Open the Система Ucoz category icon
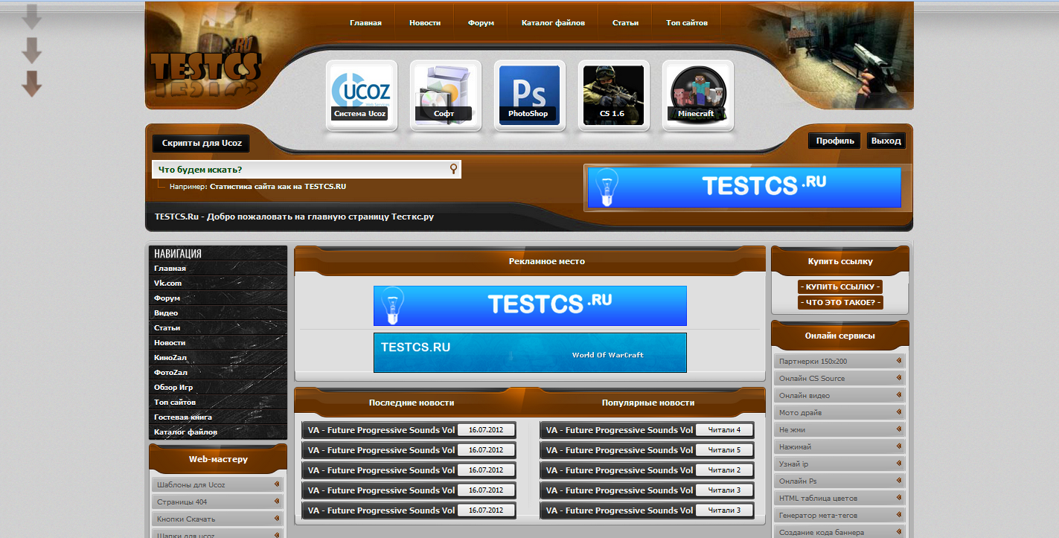The height and width of the screenshot is (538, 1059). pos(361,95)
